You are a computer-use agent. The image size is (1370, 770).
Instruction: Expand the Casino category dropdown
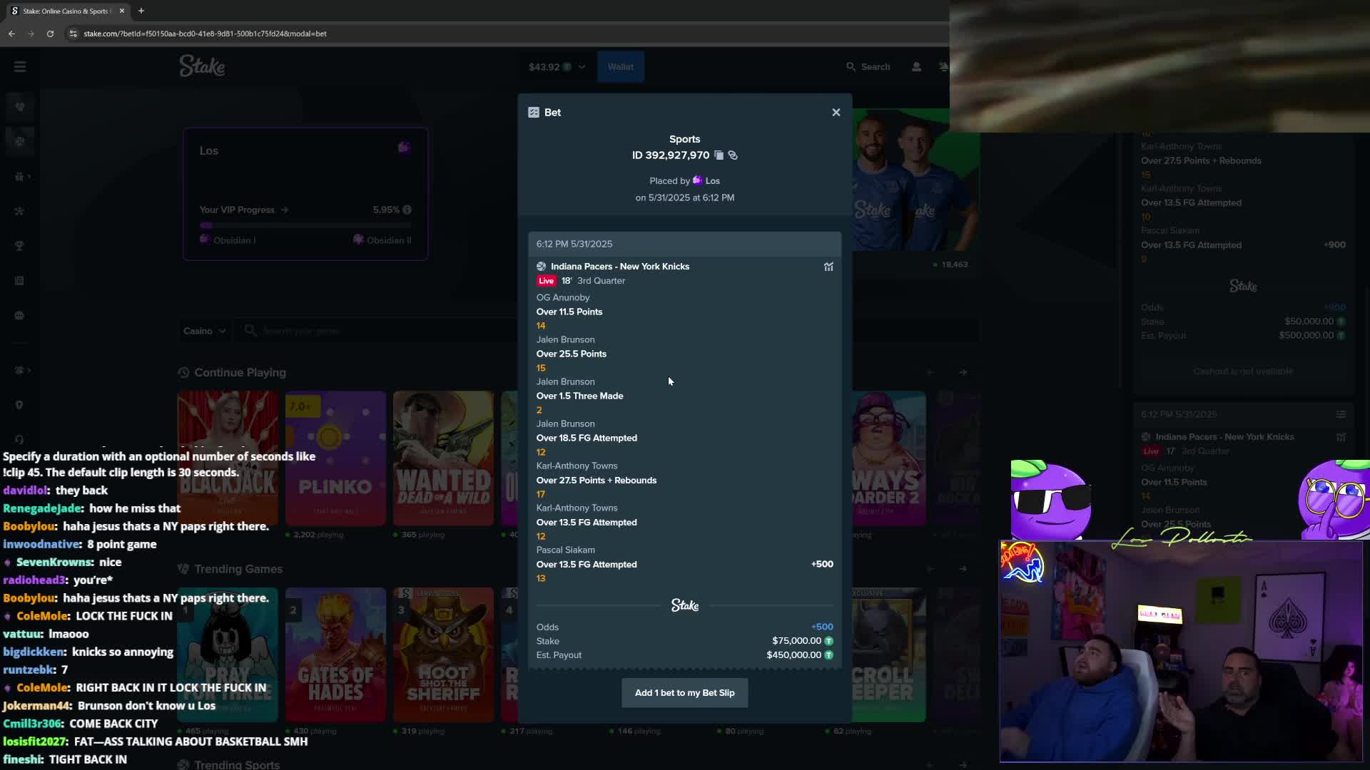click(204, 331)
